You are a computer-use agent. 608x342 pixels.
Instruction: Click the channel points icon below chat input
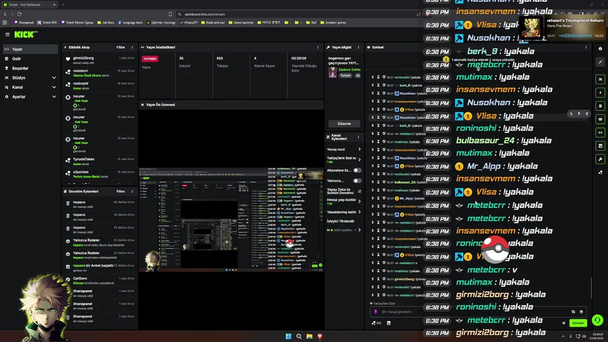click(x=376, y=323)
